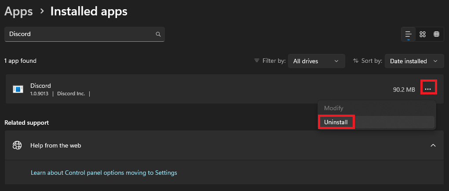The width and height of the screenshot is (449, 191).
Task: Open Discord's three-dot more options
Action: (428, 89)
